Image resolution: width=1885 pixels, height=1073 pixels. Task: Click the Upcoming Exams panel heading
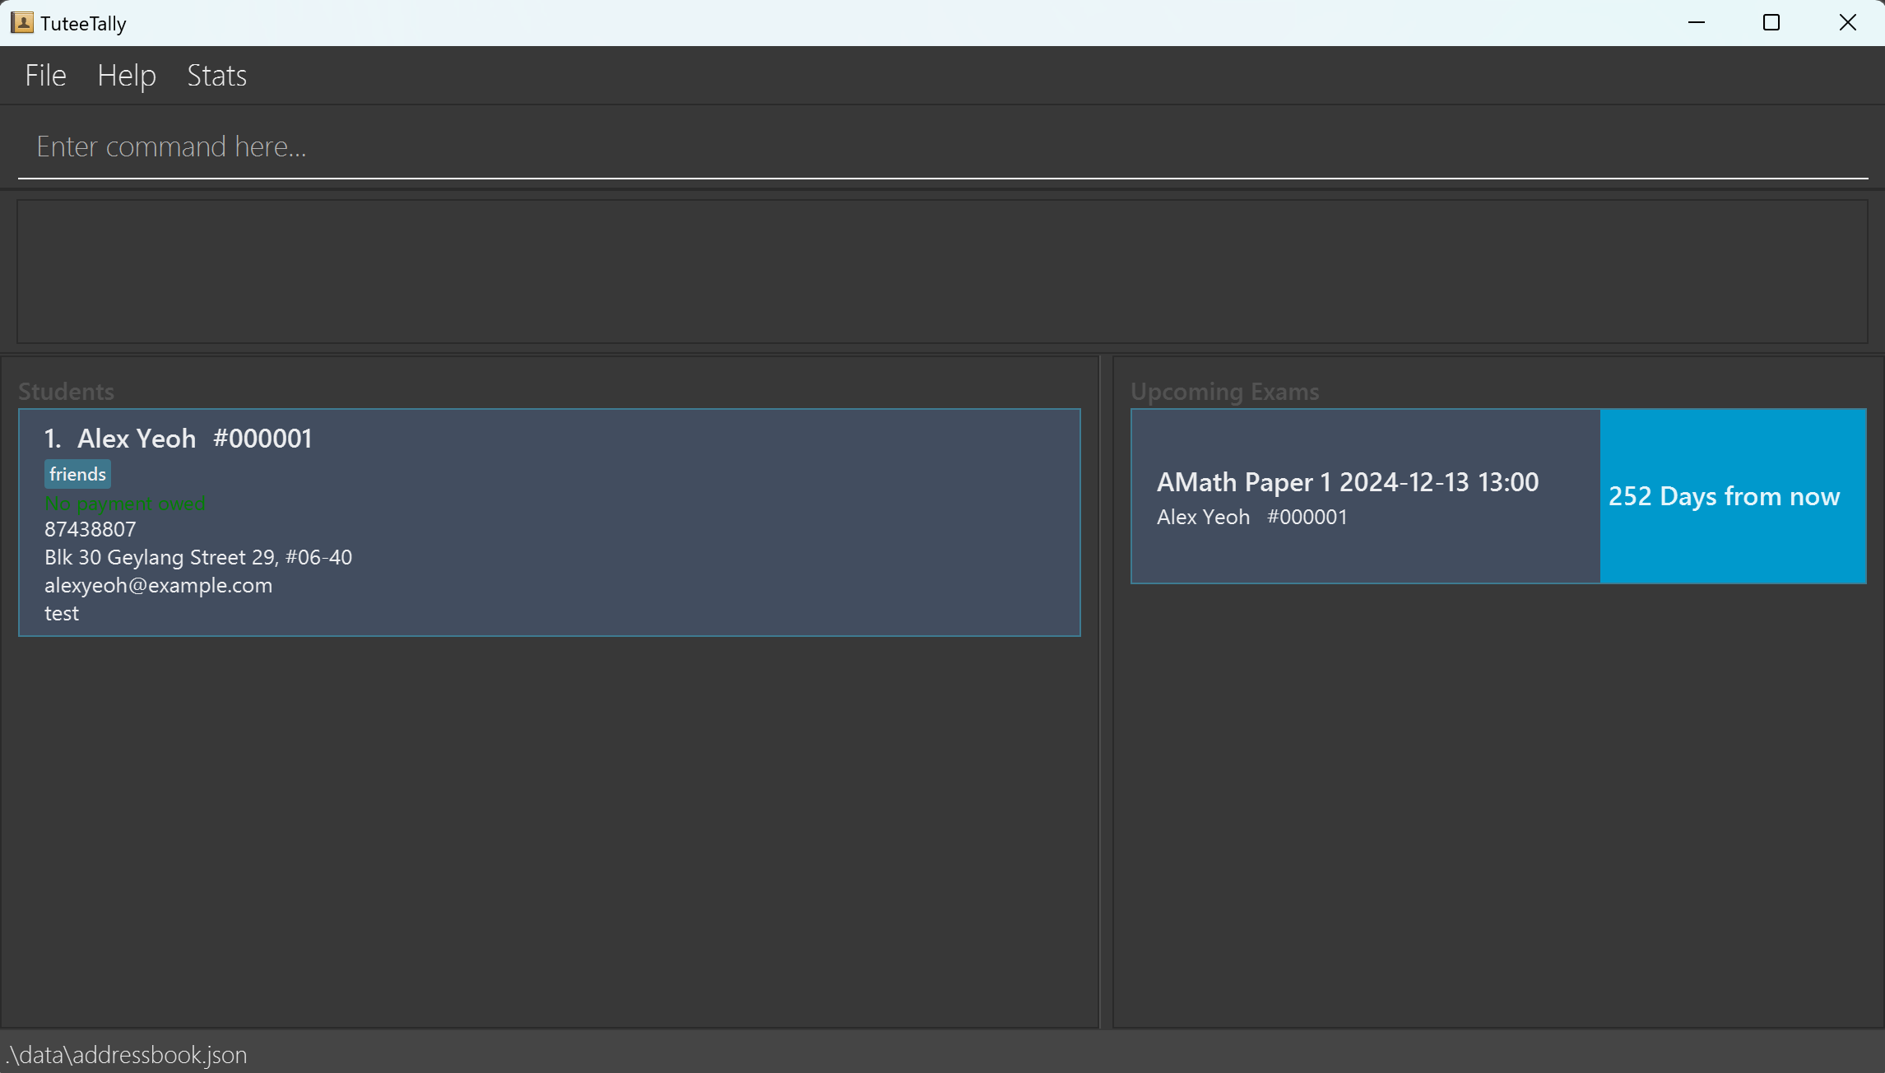coord(1223,391)
